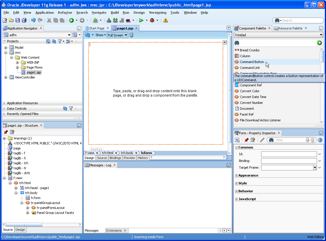326x241 pixels.
Task: Switch to the Bindings editor tab
Action: 115,158
